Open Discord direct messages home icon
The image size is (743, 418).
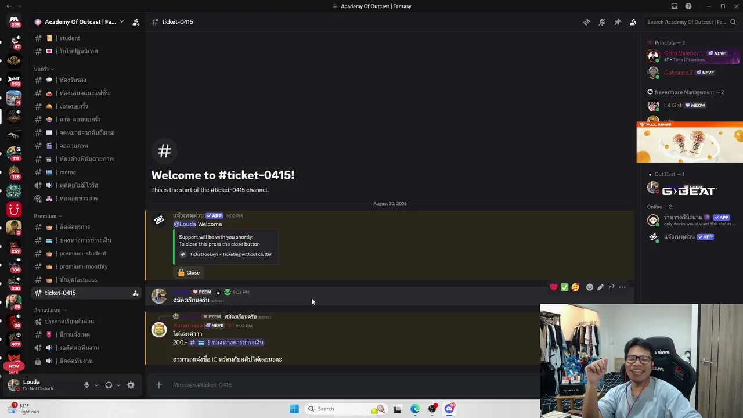coord(14,21)
